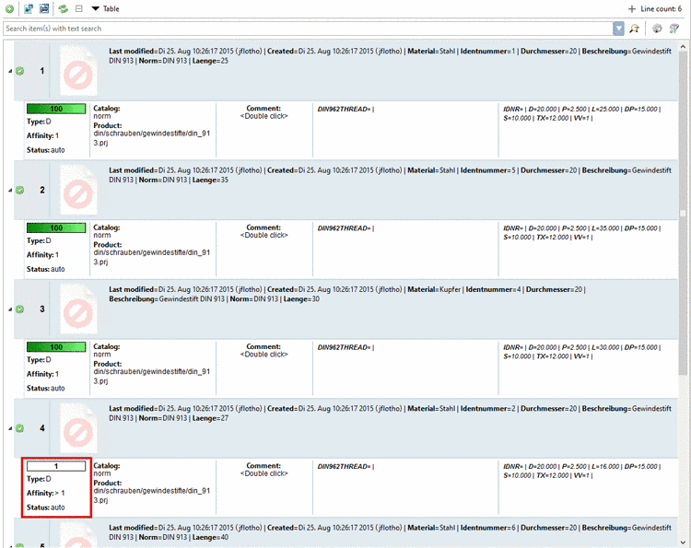The width and height of the screenshot is (691, 548).
Task: Click the green refresh arrows icon
Action: pyautogui.click(x=64, y=8)
